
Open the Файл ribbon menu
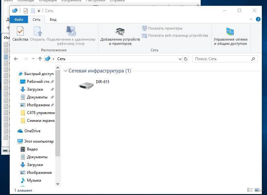point(19,19)
